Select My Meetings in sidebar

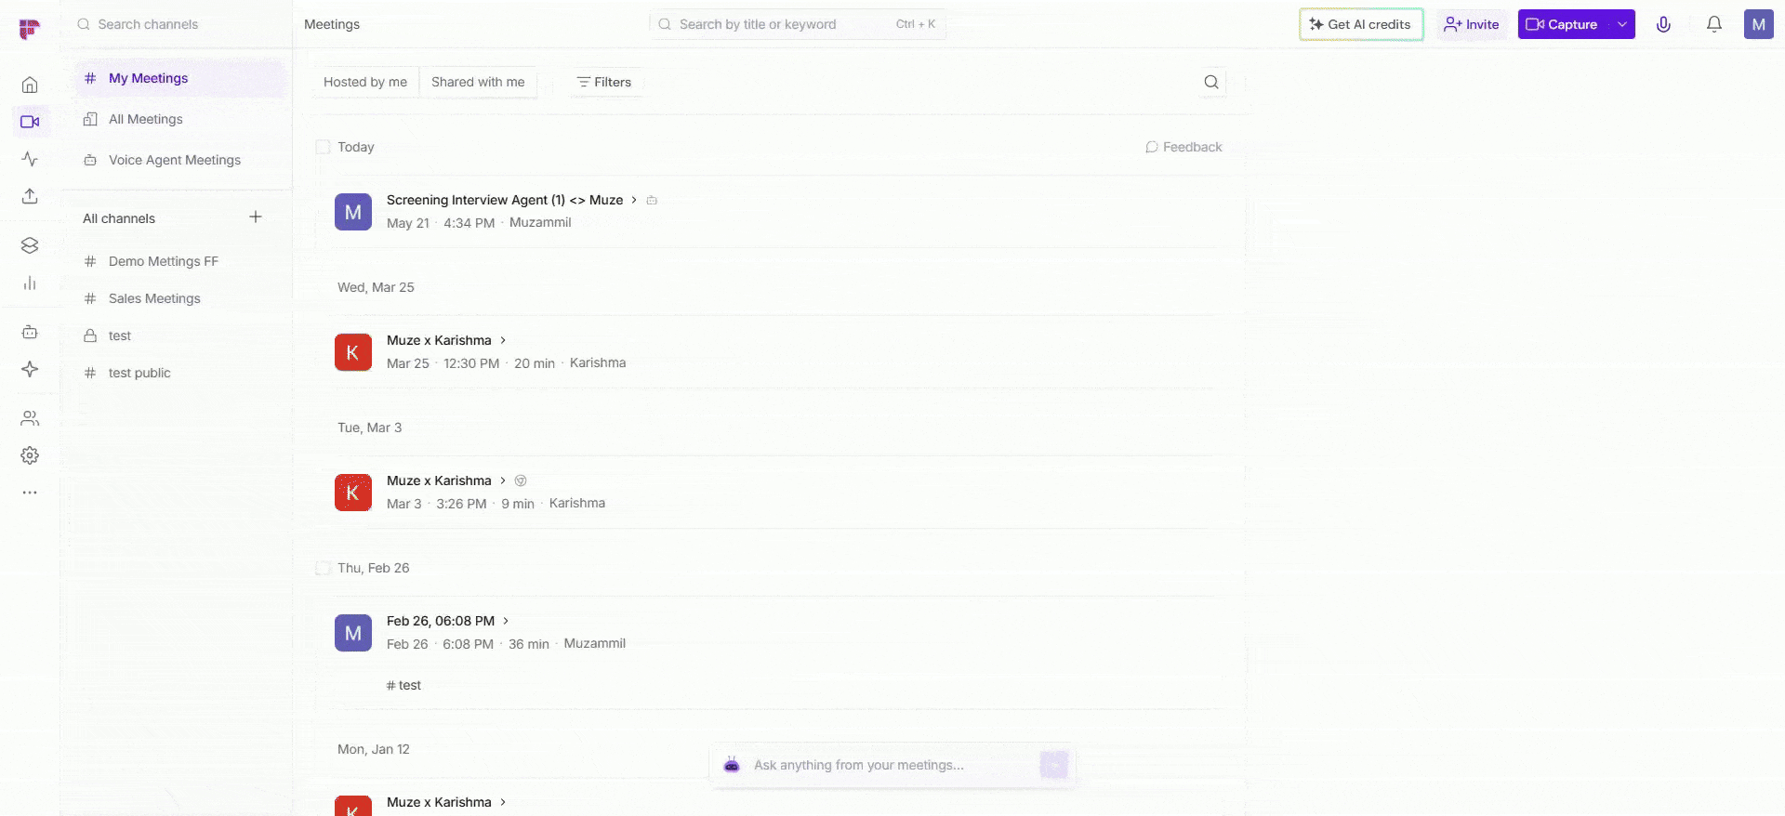pyautogui.click(x=181, y=78)
